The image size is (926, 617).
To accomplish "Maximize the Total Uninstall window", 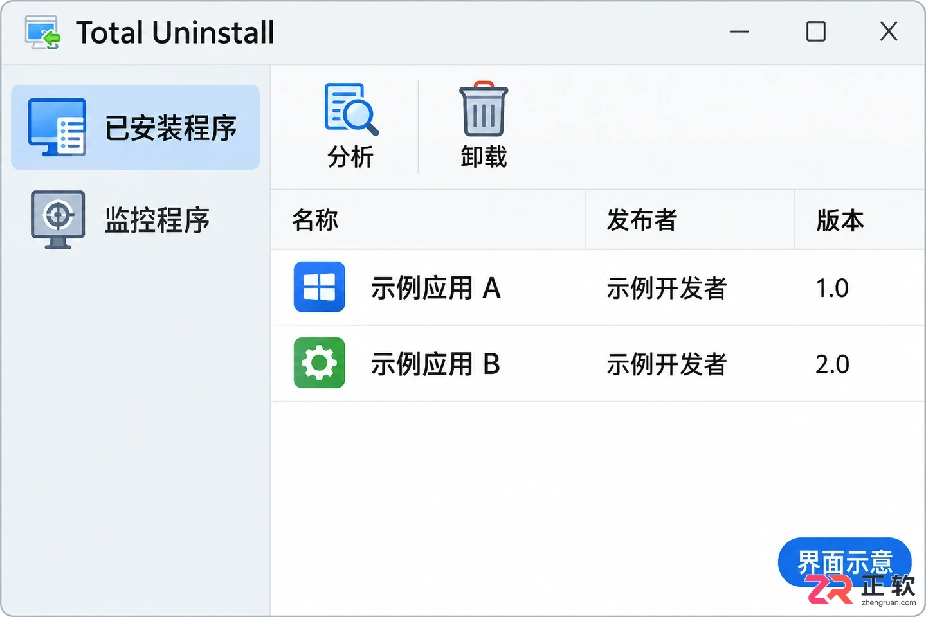I will pyautogui.click(x=816, y=31).
